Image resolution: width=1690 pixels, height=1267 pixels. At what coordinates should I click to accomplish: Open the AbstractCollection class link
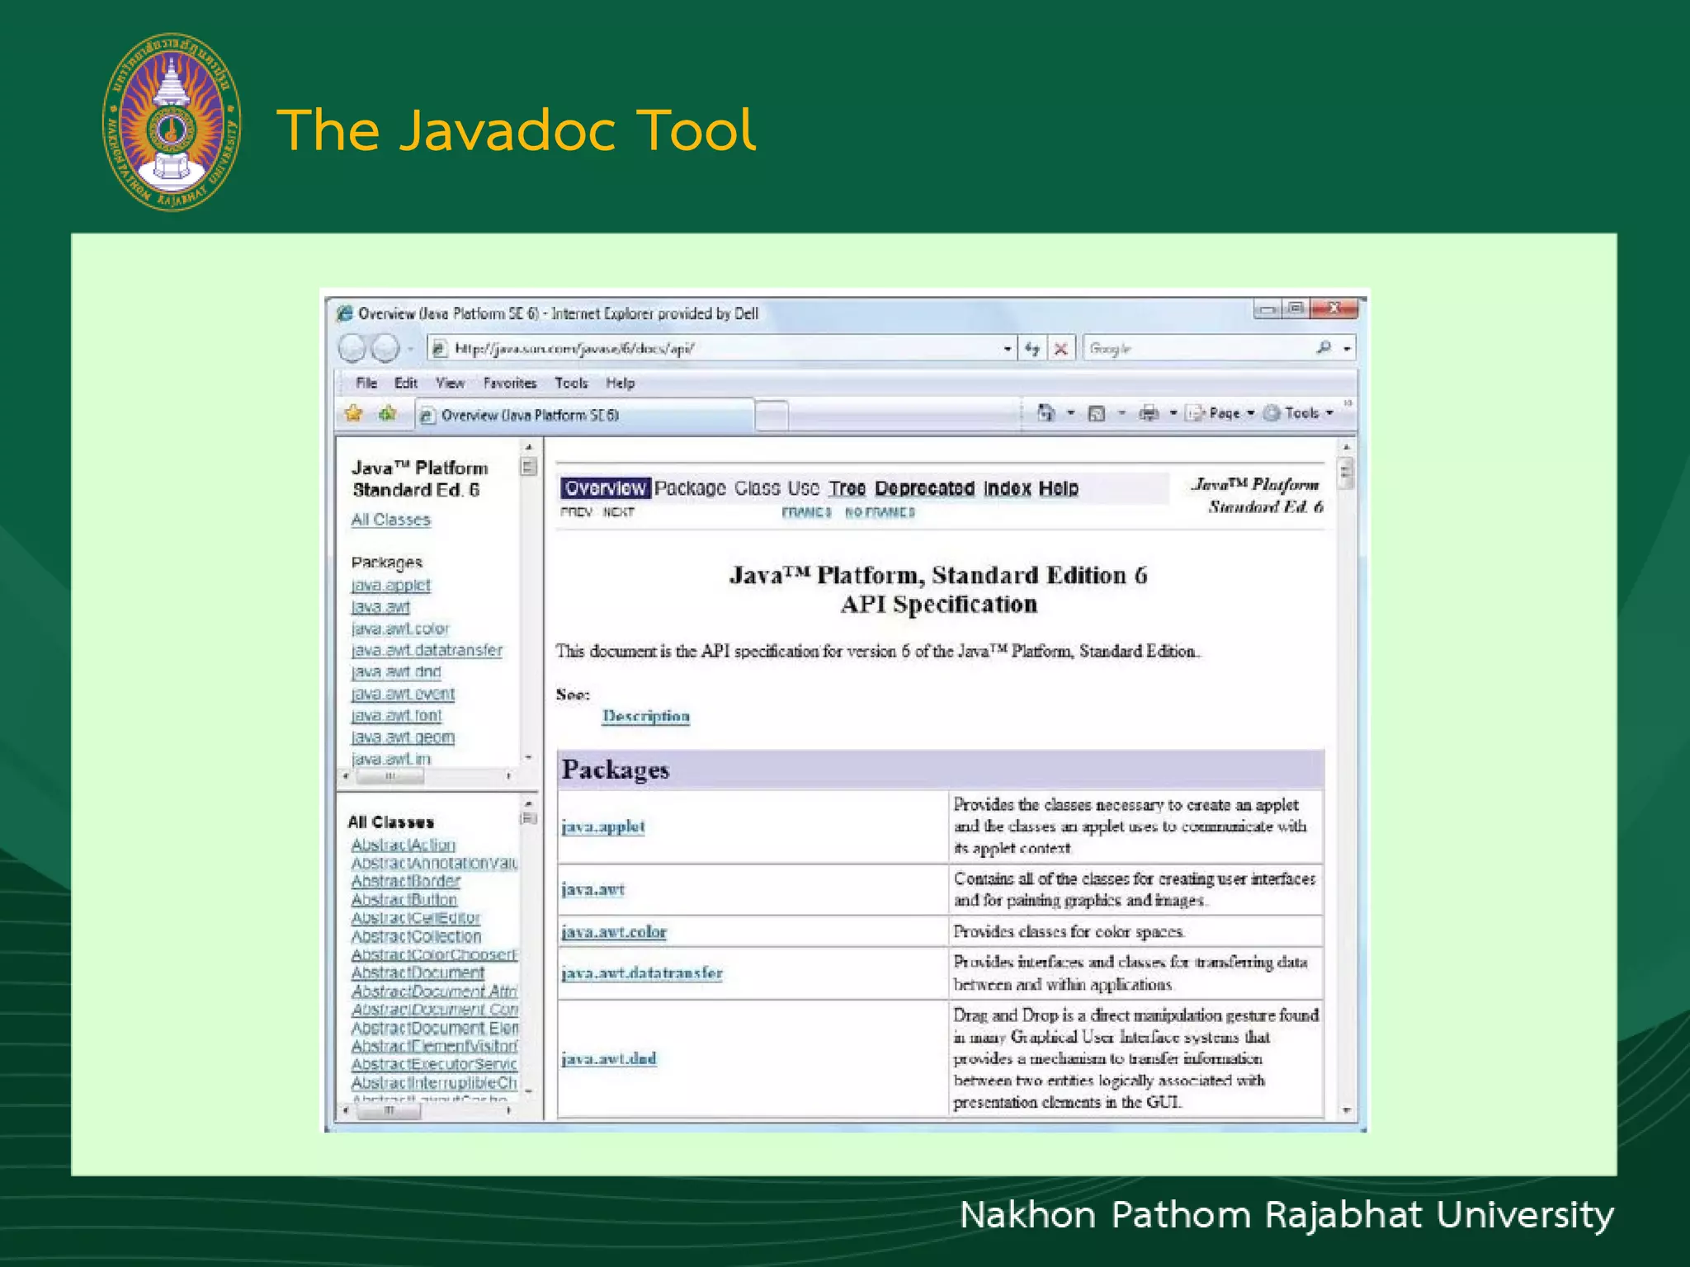pyautogui.click(x=416, y=936)
